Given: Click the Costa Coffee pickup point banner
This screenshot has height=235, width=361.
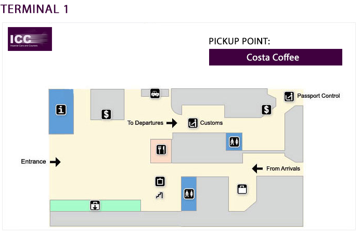Looking at the screenshot, I should [276, 57].
